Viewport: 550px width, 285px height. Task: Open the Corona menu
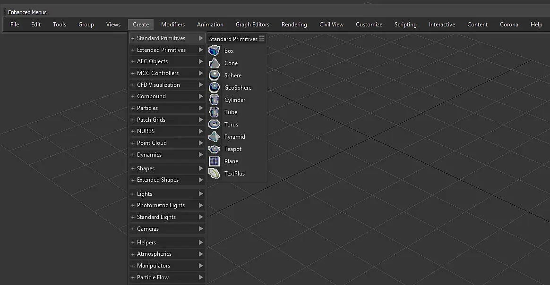pos(509,25)
